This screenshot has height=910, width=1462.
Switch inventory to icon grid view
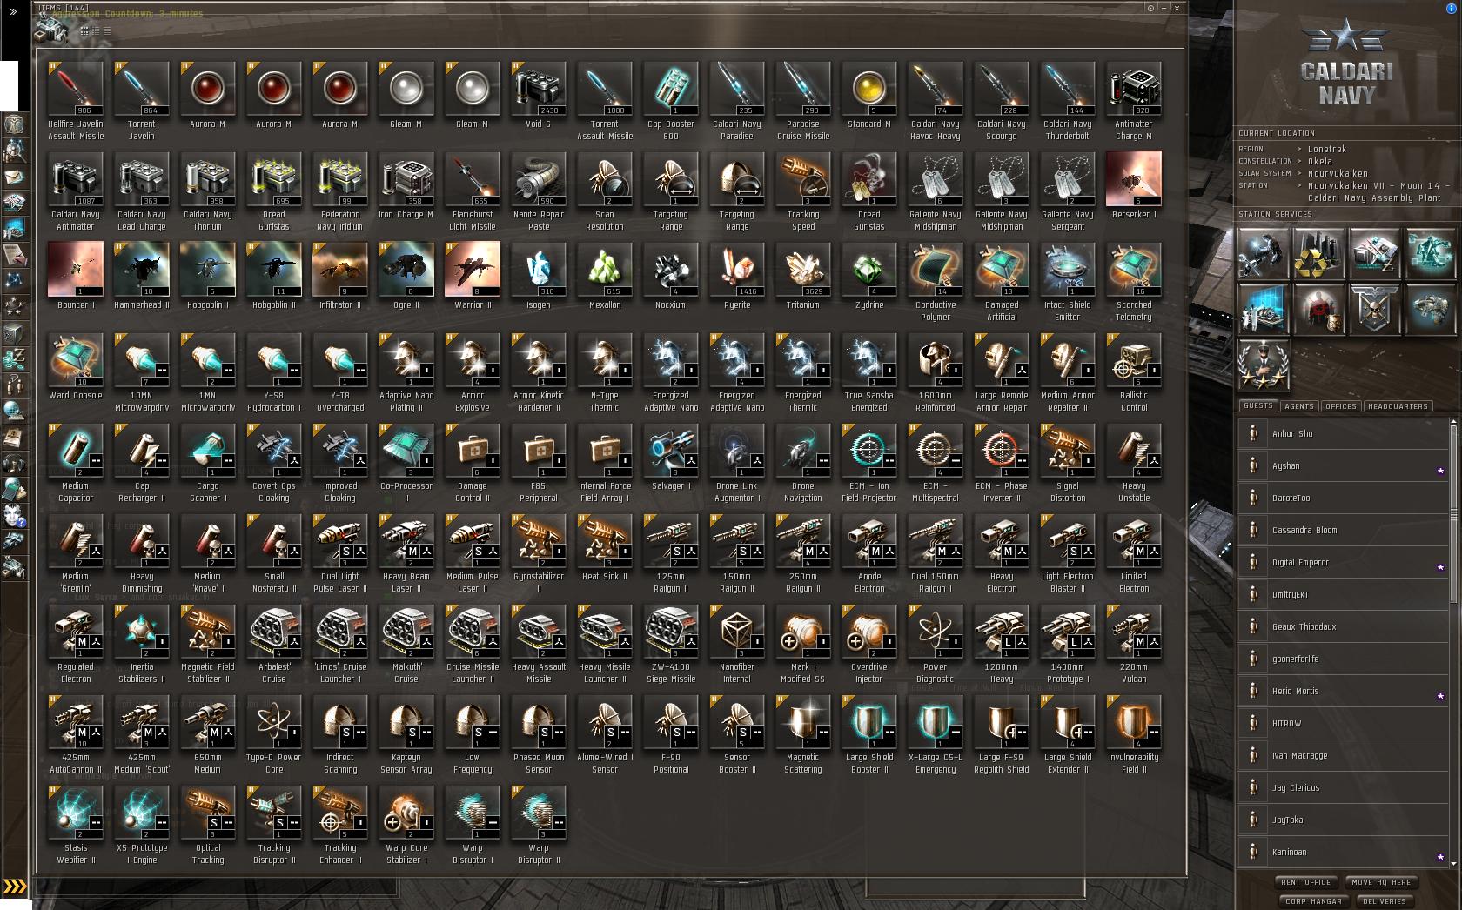click(x=84, y=30)
